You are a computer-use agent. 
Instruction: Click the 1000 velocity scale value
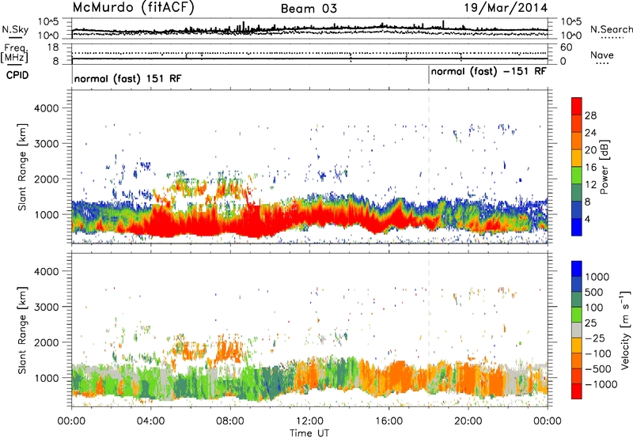tap(597, 277)
